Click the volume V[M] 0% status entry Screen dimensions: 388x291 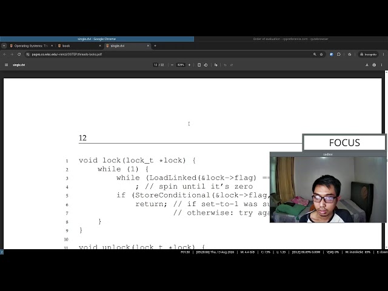coord(333,252)
